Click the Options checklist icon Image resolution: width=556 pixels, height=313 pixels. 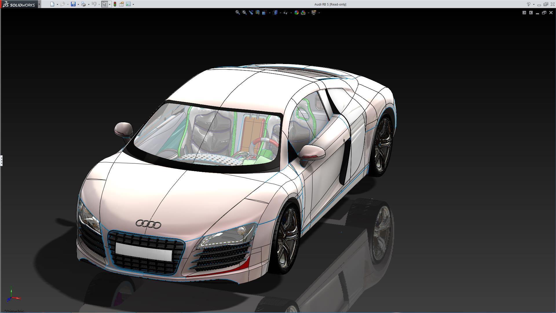(128, 4)
